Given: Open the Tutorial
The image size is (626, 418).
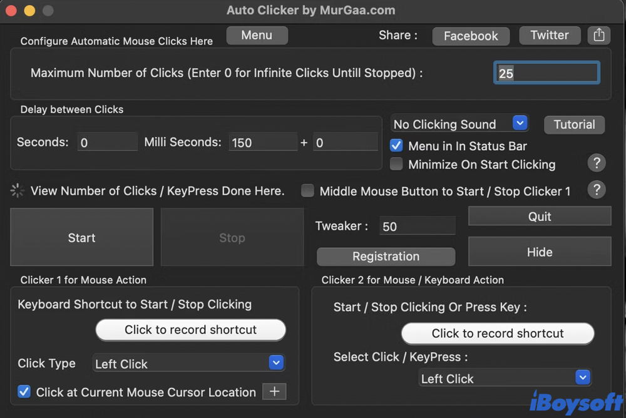Looking at the screenshot, I should (x=574, y=125).
